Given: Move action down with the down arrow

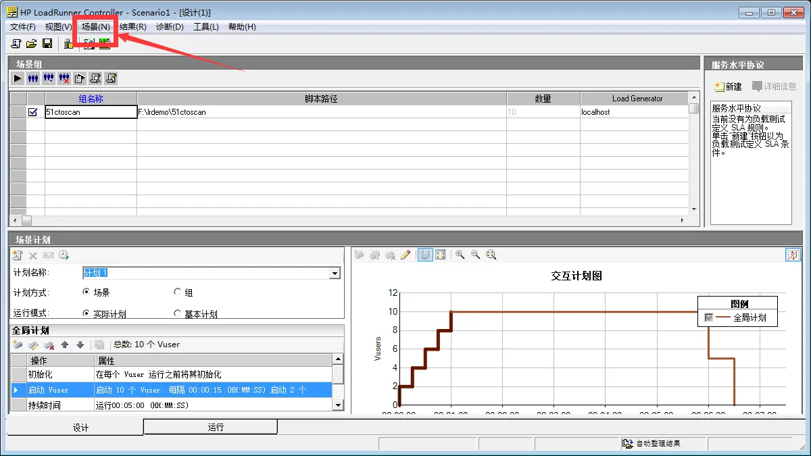Looking at the screenshot, I should [80, 345].
